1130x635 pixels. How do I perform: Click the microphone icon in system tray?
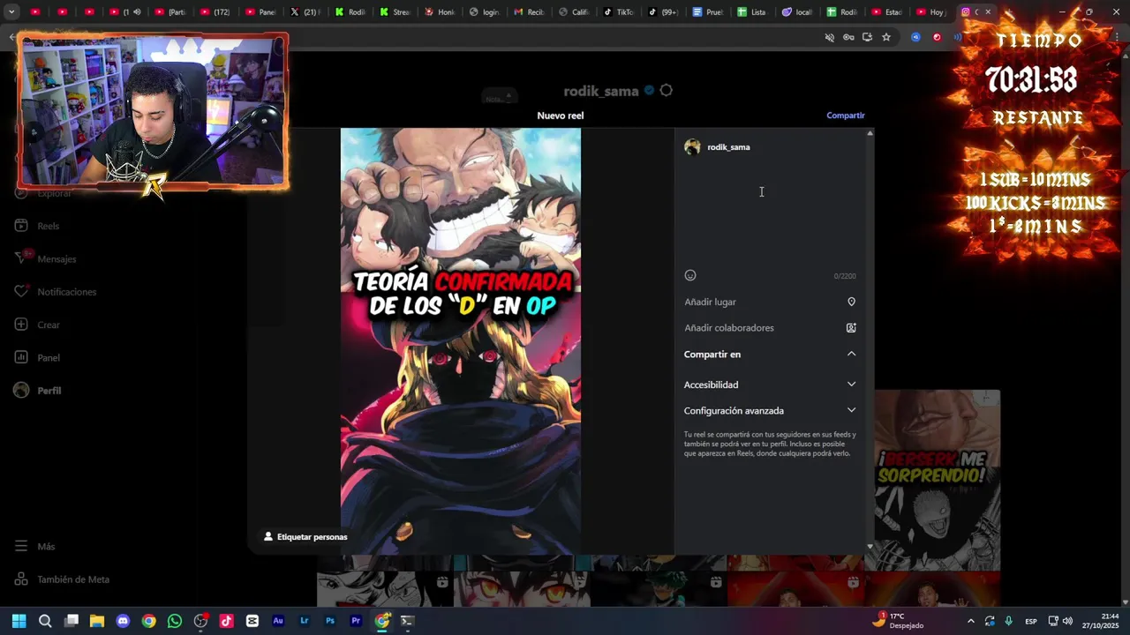(1008, 621)
